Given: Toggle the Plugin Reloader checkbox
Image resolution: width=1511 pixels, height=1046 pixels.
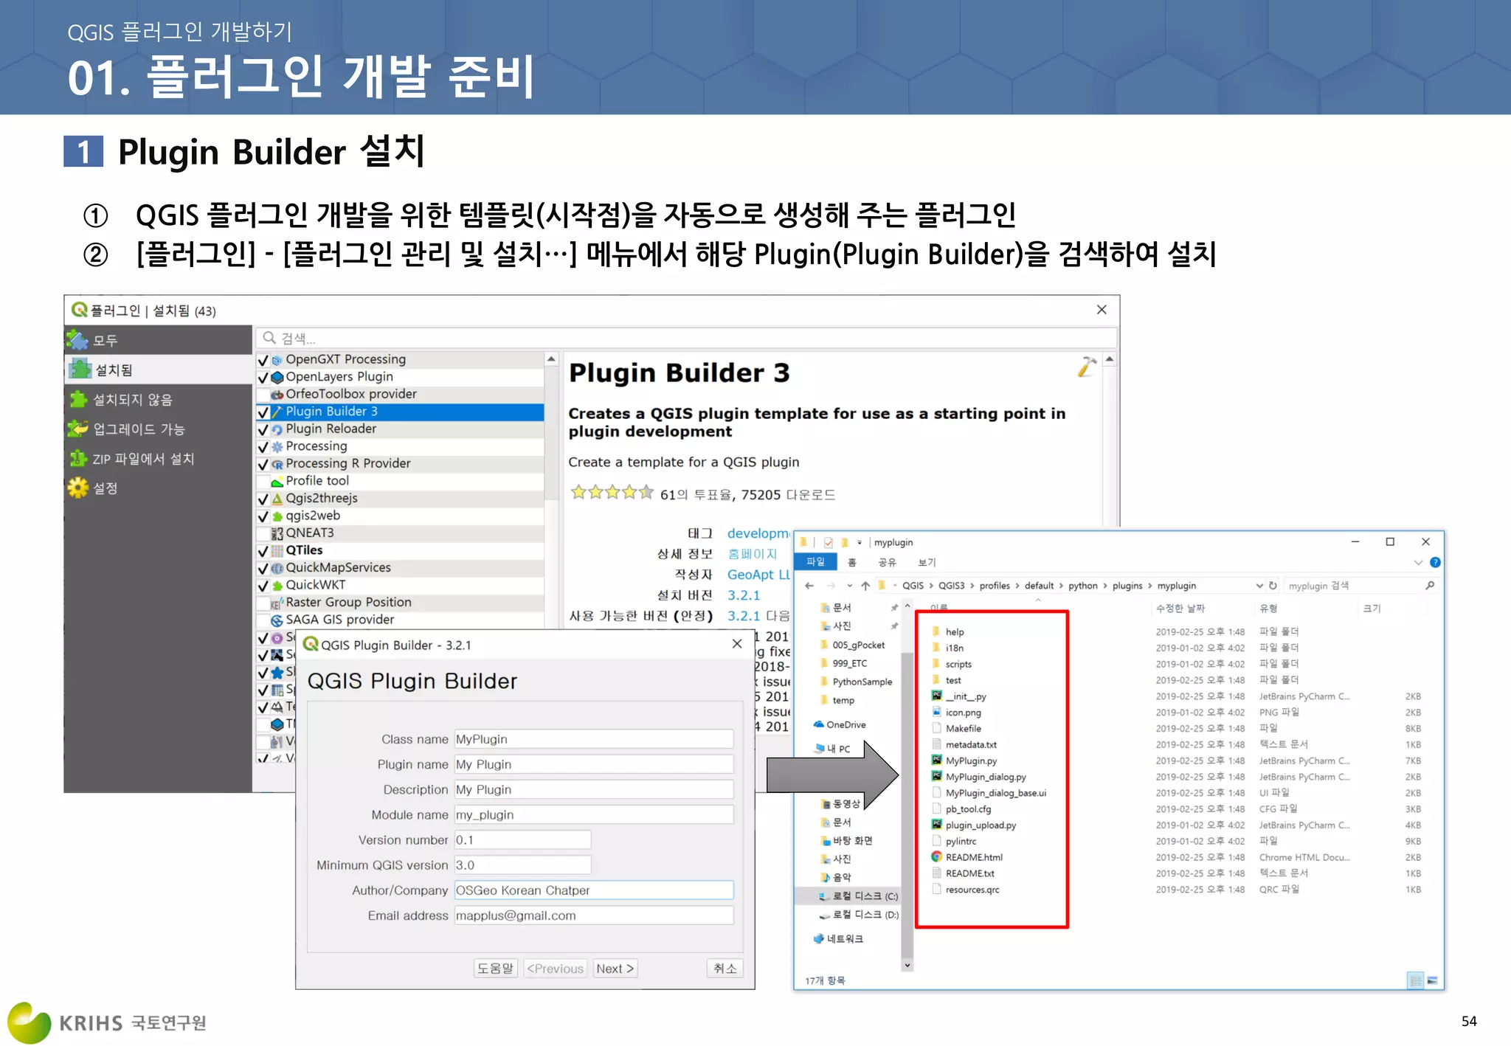Looking at the screenshot, I should click(x=263, y=429).
